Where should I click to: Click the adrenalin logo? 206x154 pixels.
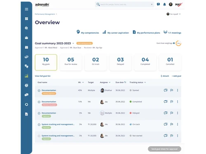point(42,5)
